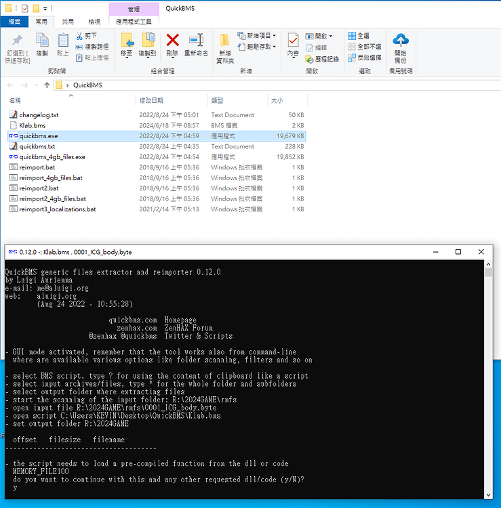
Task: Select the Klab.bms file
Action: pyautogui.click(x=157, y=125)
